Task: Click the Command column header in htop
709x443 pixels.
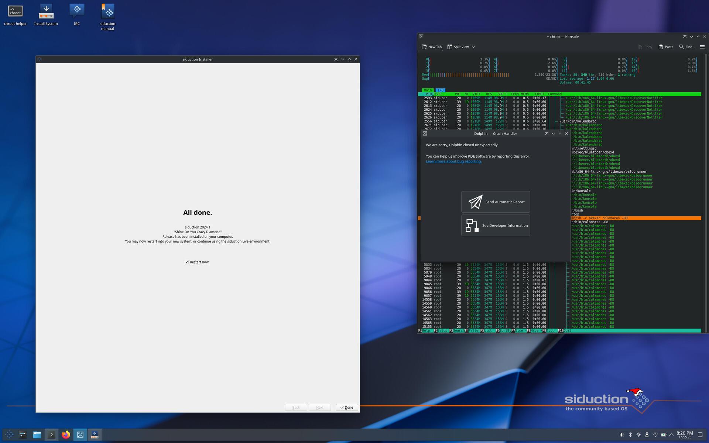Action: (x=555, y=94)
